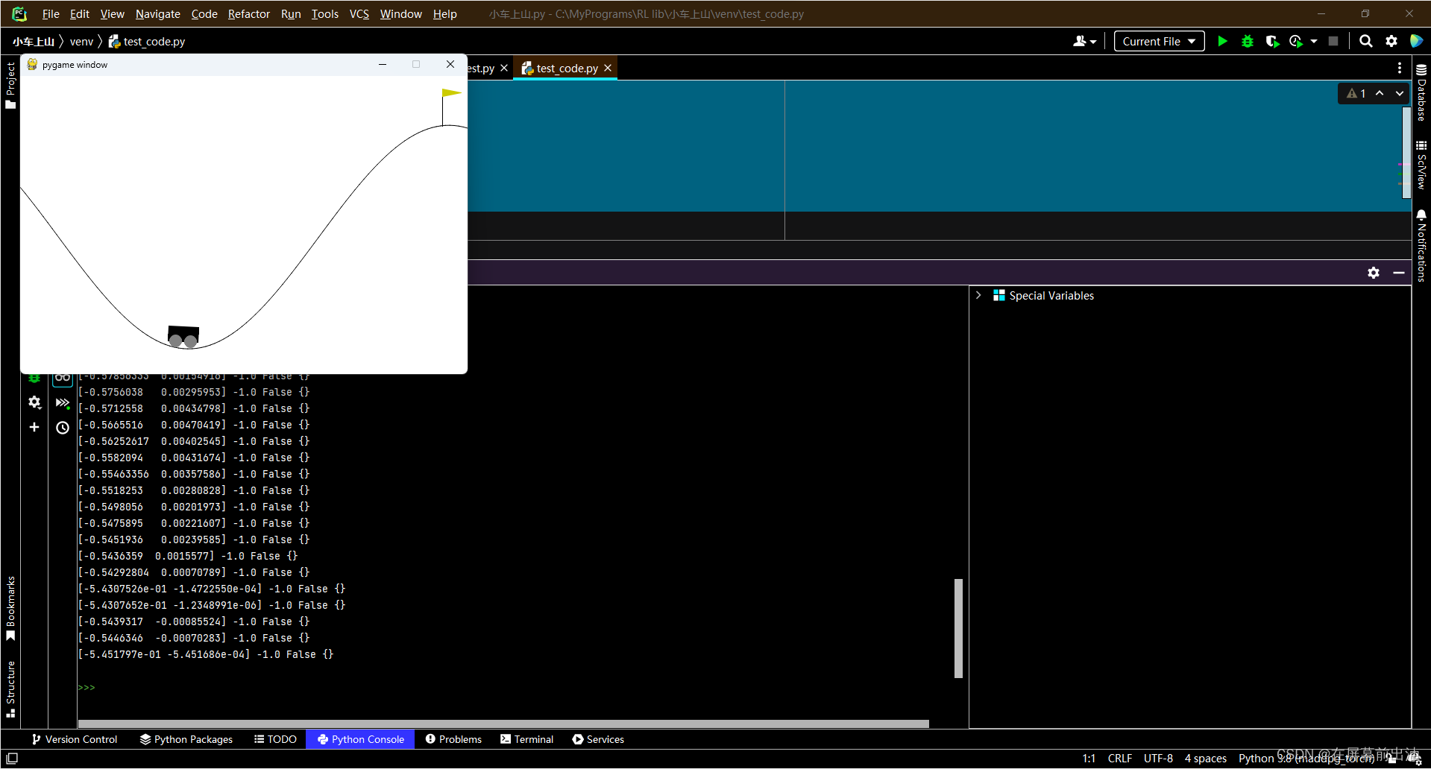The height and width of the screenshot is (769, 1431).
Task: Click the UTF-8 encoding indicator
Action: (x=1158, y=758)
